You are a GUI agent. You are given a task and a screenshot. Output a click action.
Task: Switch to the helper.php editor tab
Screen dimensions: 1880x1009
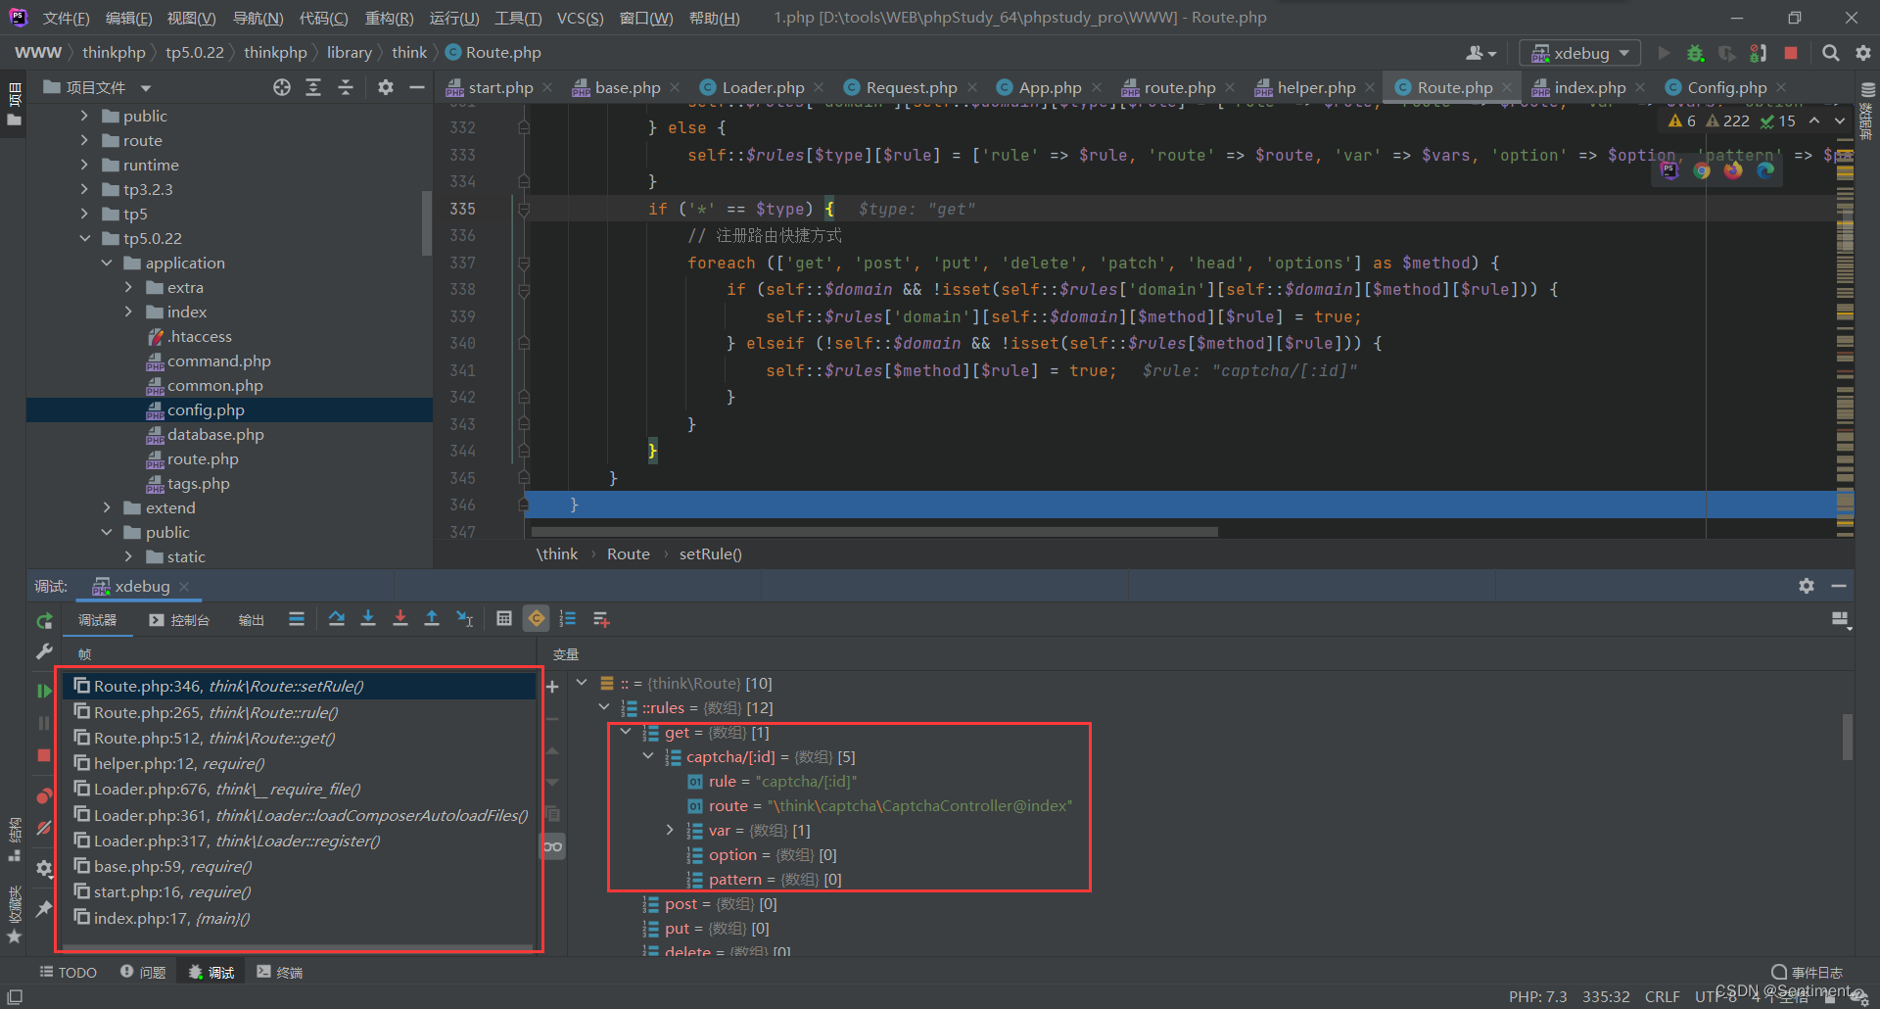1316,87
